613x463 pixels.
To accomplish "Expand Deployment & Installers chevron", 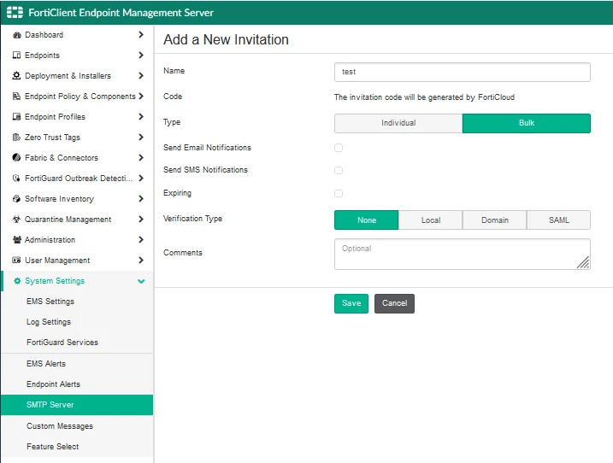I will coord(141,75).
